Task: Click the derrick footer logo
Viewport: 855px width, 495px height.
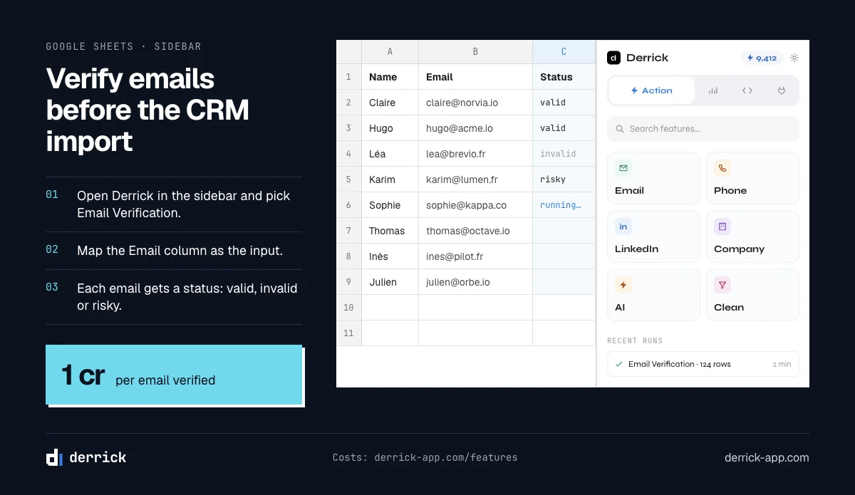Action: pos(86,457)
